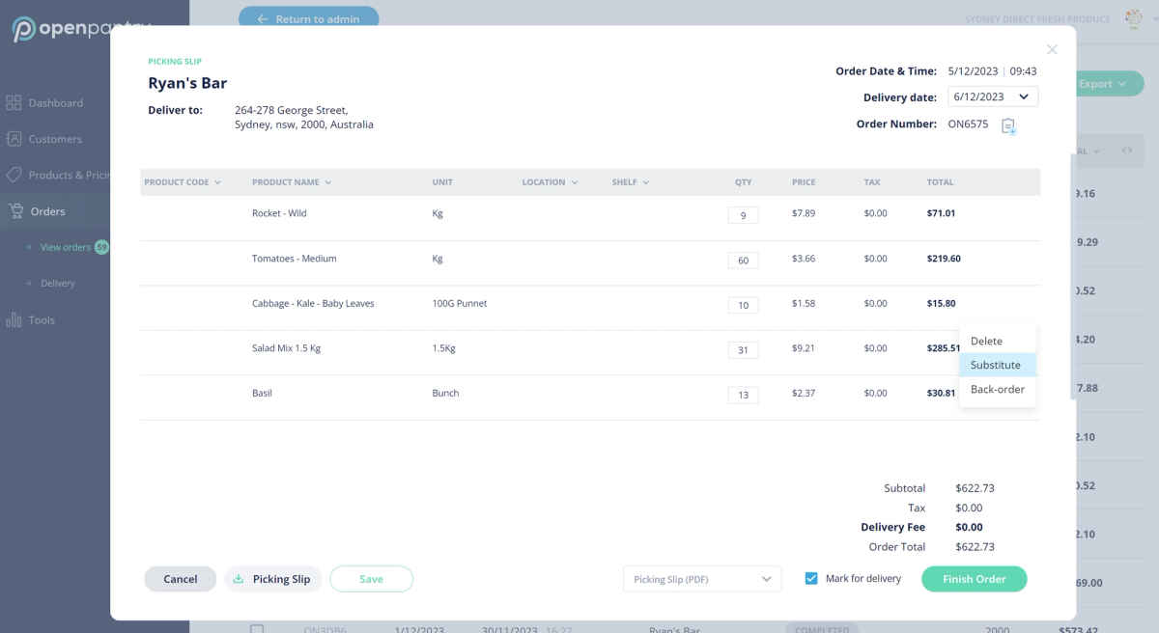Click the $15.80 total for Cabbage
Screen dimensions: 1159x633
coord(941,303)
